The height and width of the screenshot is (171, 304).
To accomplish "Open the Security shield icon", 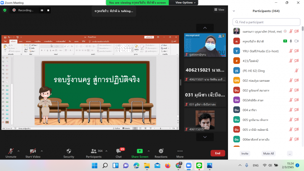I will (69, 151).
